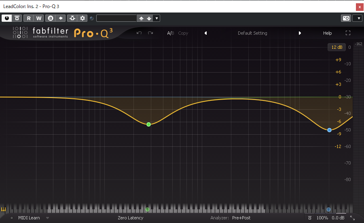Click the -12 dB scale label

coord(338,146)
